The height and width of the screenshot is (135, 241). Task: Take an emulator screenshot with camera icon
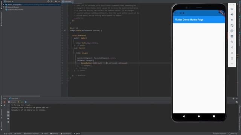click(232, 36)
